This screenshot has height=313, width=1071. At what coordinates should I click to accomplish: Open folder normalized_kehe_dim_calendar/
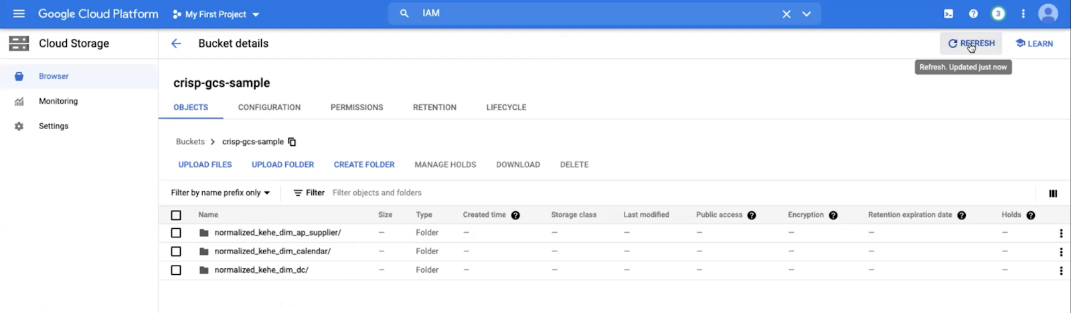click(x=272, y=251)
